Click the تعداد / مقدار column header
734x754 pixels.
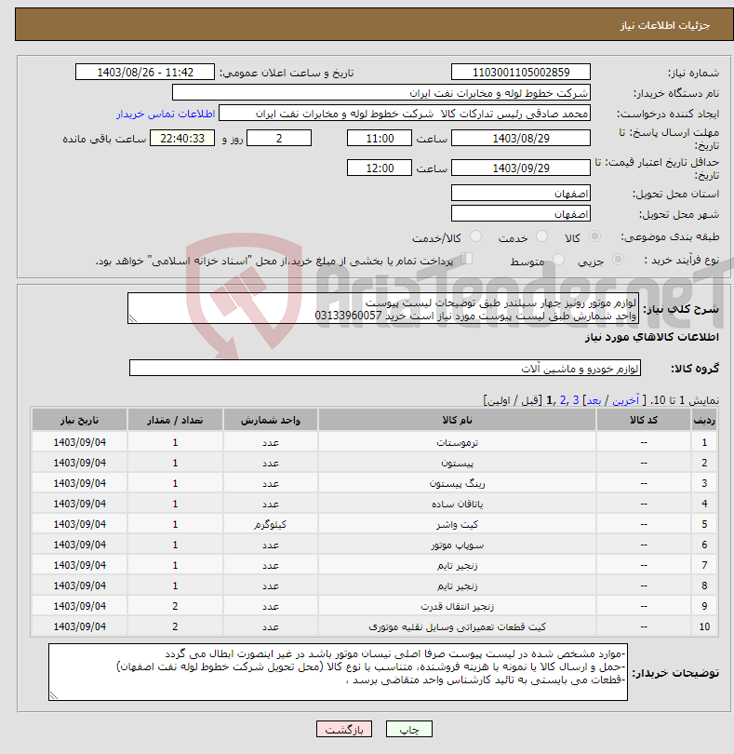[175, 420]
